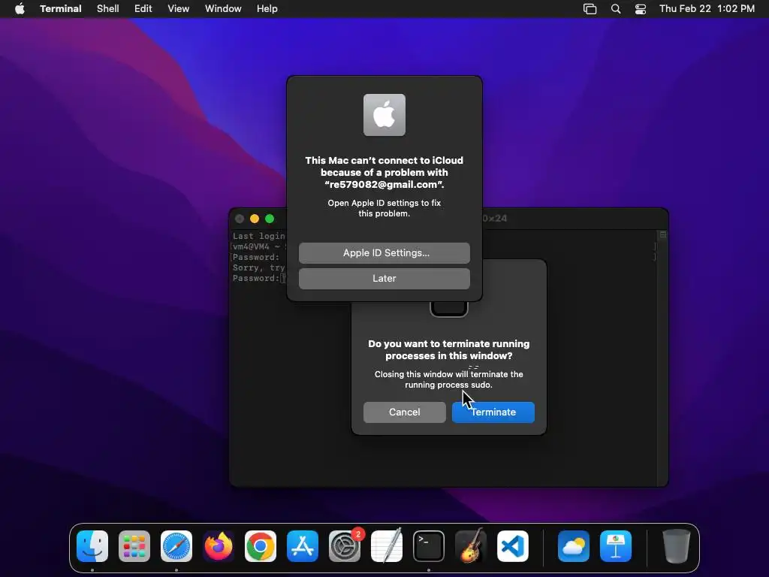Open the Apple menu
This screenshot has height=577, width=769.
20,8
